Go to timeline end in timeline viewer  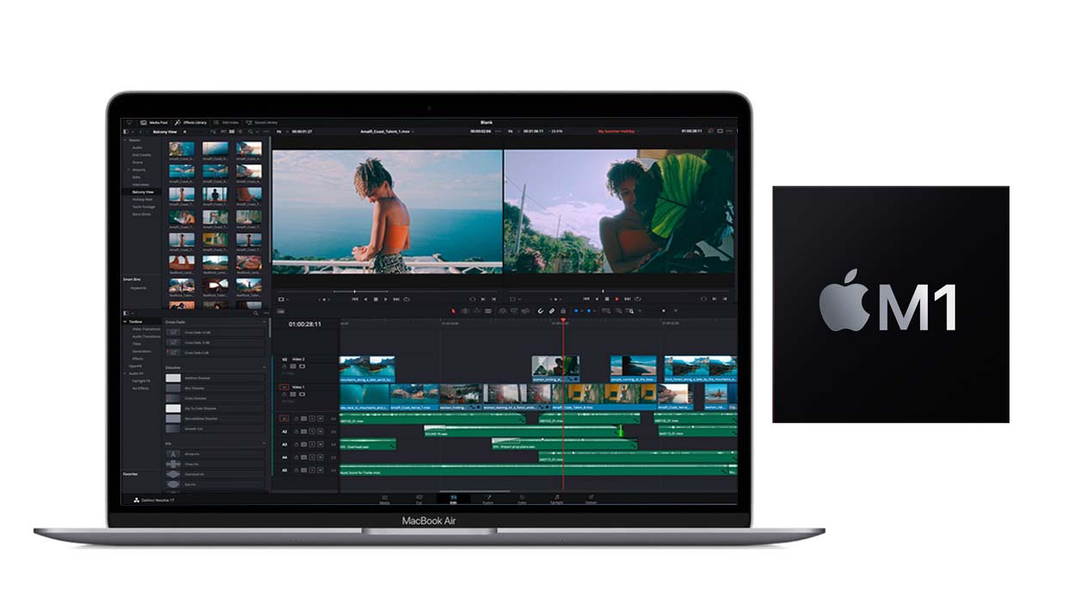(627, 298)
